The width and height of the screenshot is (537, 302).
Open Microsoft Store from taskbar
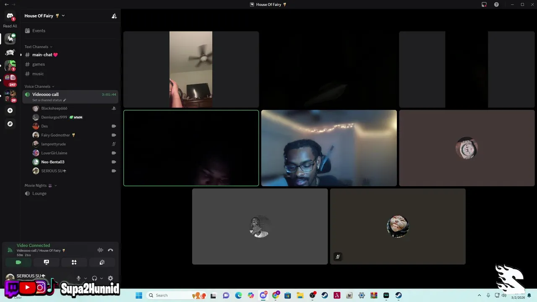[288, 295]
